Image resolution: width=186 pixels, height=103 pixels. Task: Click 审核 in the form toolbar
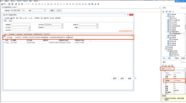click(21, 18)
